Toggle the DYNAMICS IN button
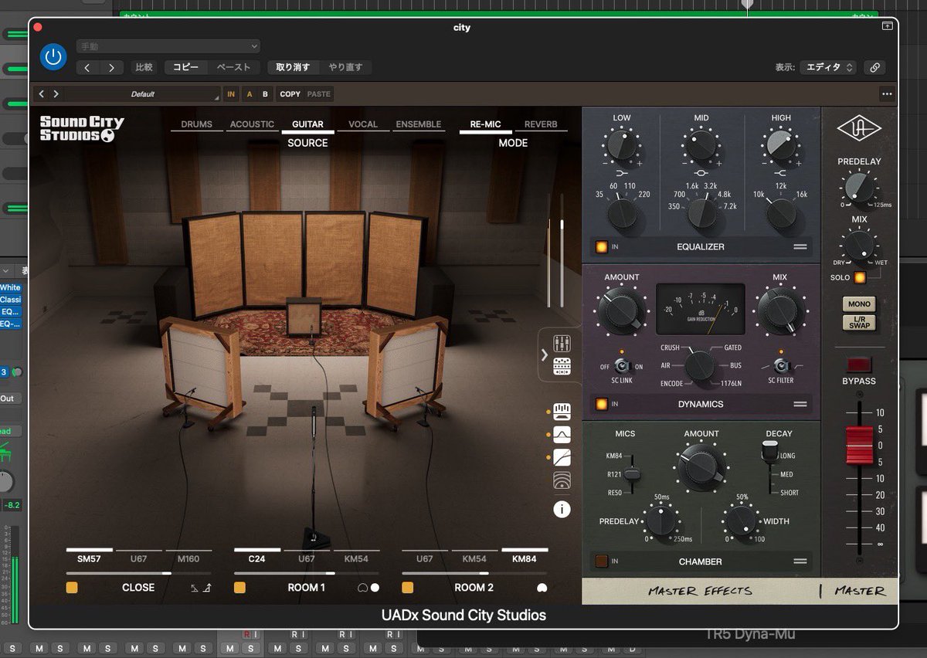 [600, 404]
